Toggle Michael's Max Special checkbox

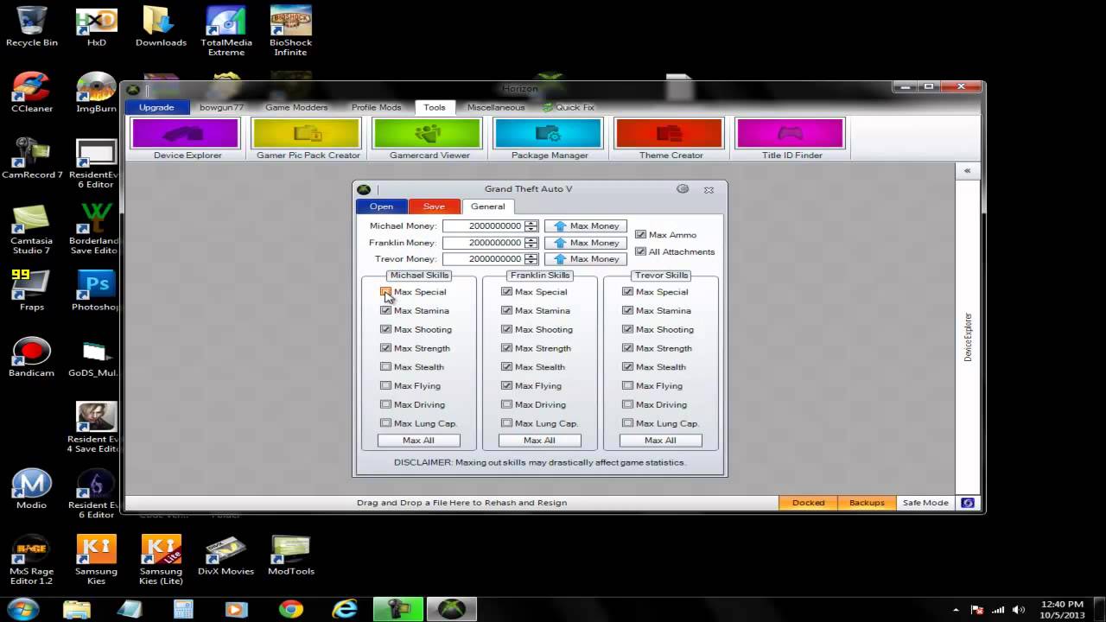(385, 292)
